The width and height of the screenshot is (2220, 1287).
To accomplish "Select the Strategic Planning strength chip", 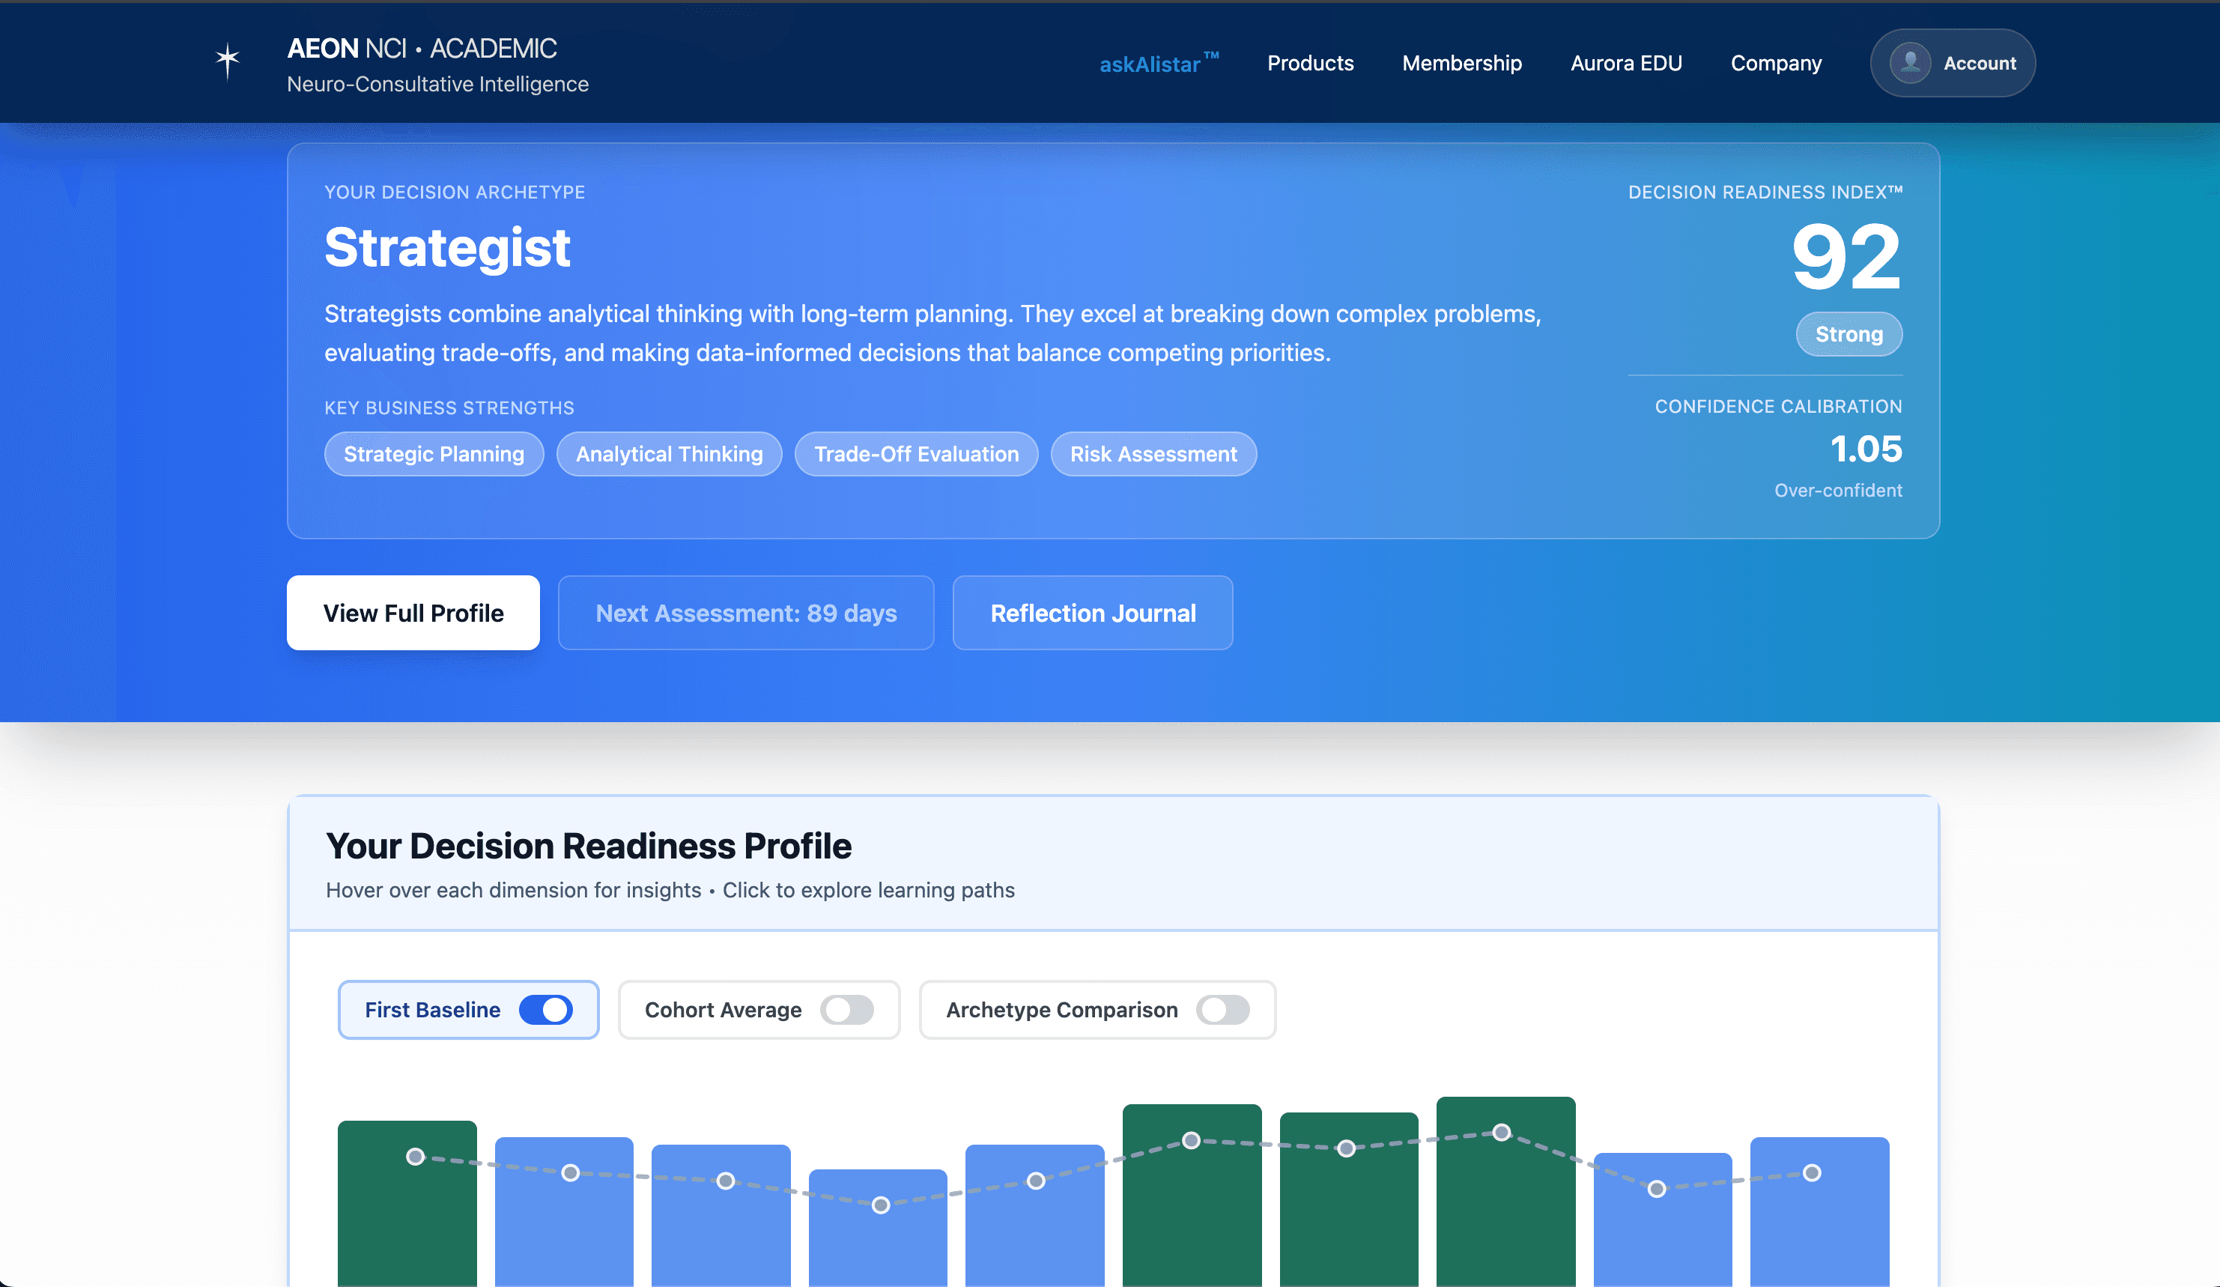I will pos(434,455).
